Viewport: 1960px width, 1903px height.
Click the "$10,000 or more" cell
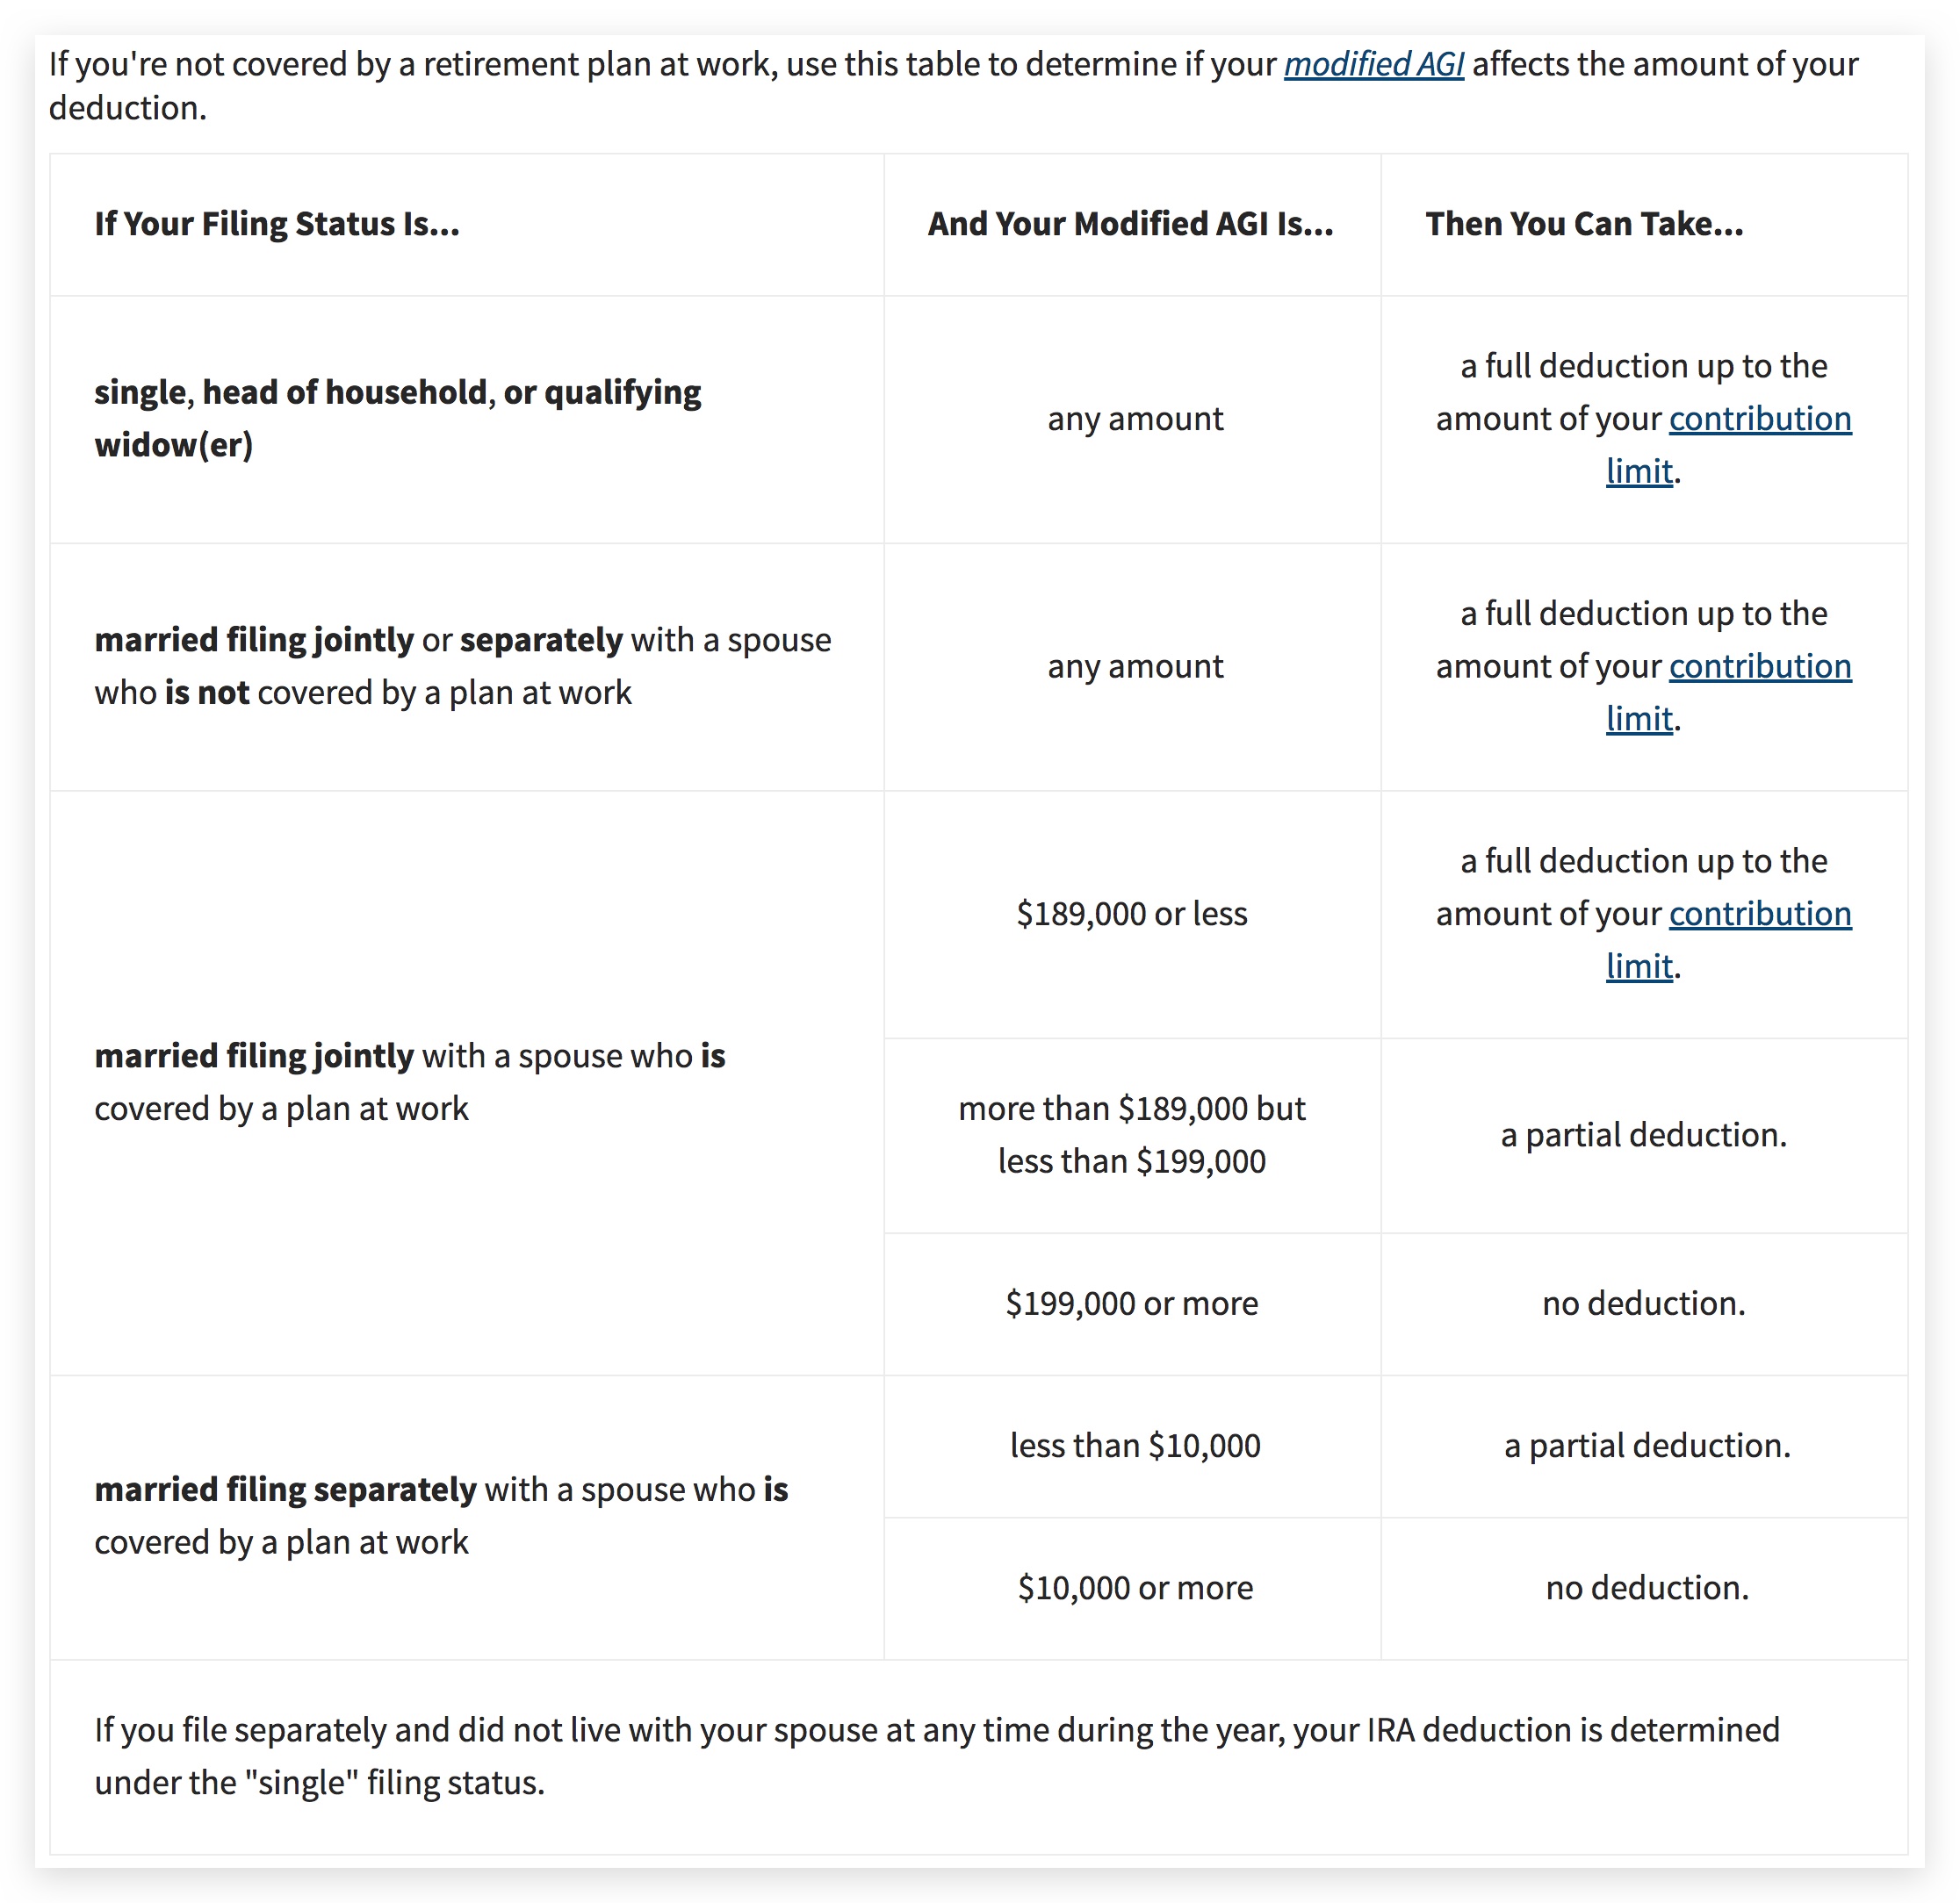[x=1135, y=1587]
